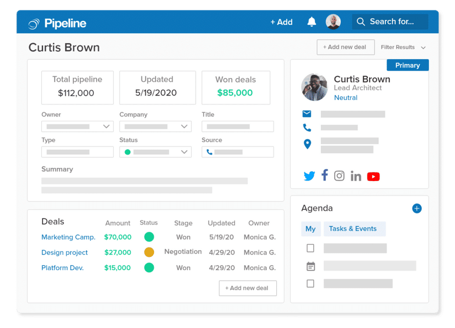Image resolution: width=455 pixels, height=328 pixels.
Task: Click 5/19/20 updated date cell
Action: tap(221, 237)
